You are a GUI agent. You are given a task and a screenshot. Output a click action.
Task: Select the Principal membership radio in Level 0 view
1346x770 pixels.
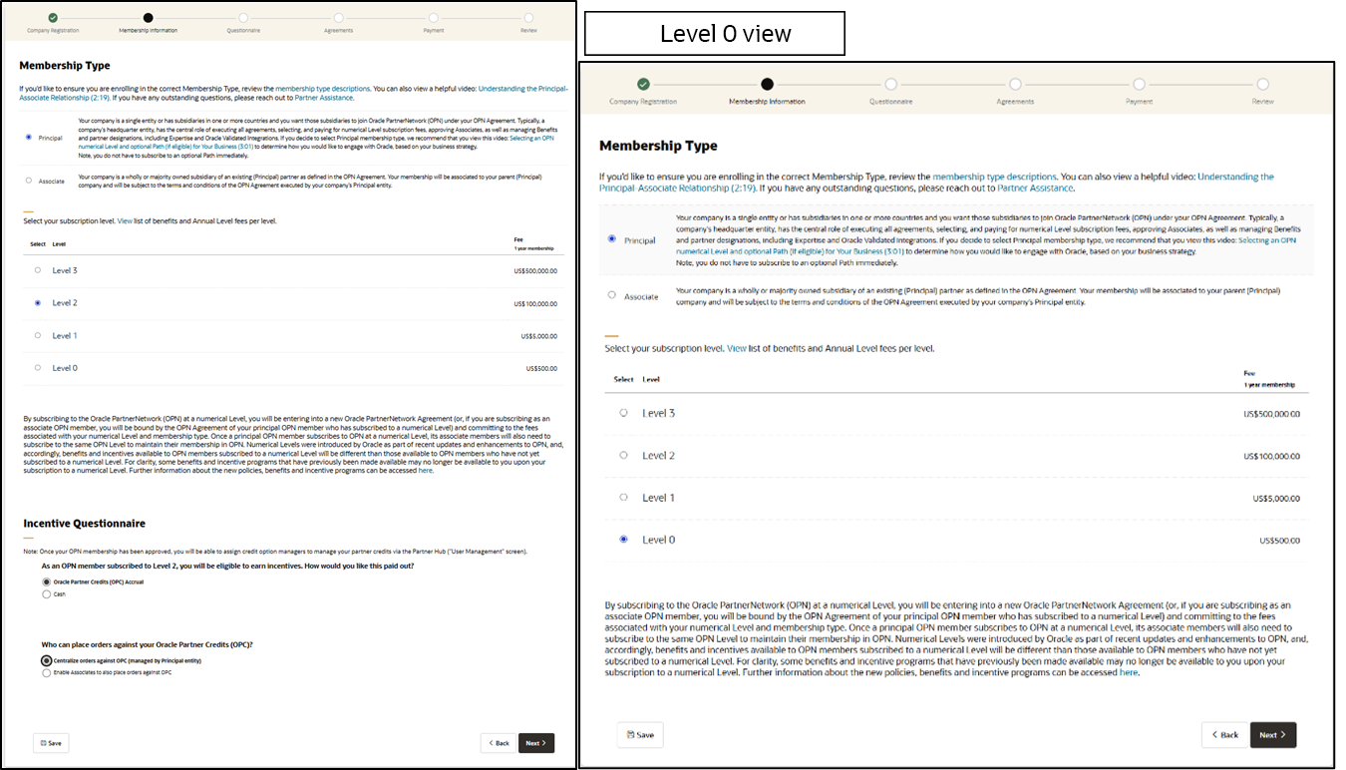[611, 239]
